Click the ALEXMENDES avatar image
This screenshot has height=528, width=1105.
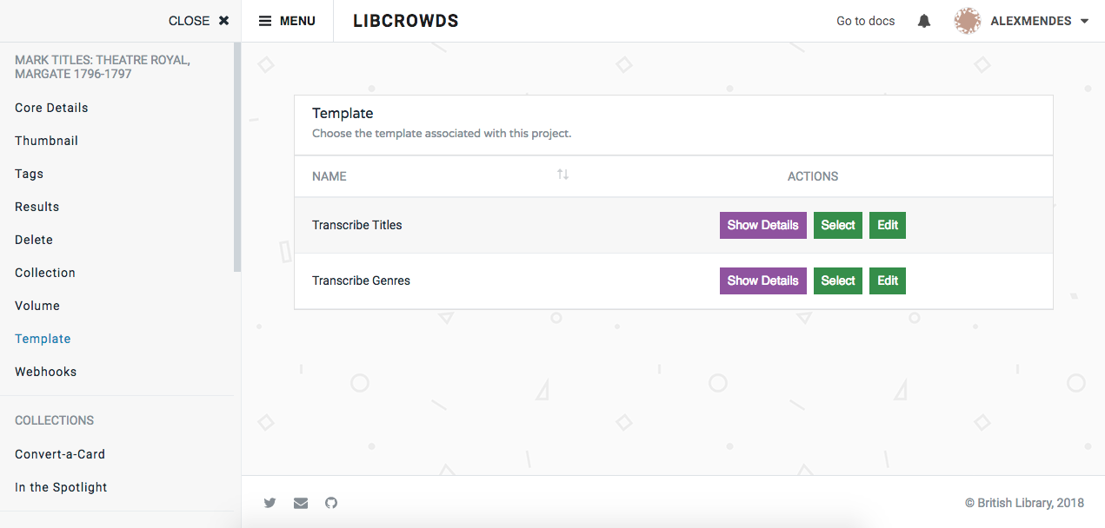(x=967, y=20)
